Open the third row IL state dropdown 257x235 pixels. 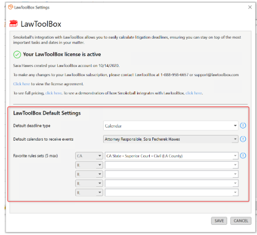click(x=89, y=174)
